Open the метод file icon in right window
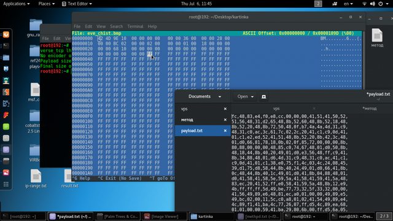 coord(377,37)
